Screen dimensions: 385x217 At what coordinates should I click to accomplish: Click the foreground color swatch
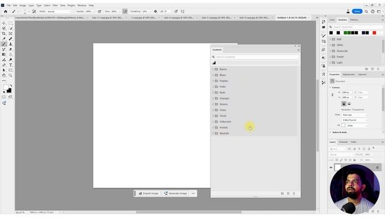coord(5,87)
